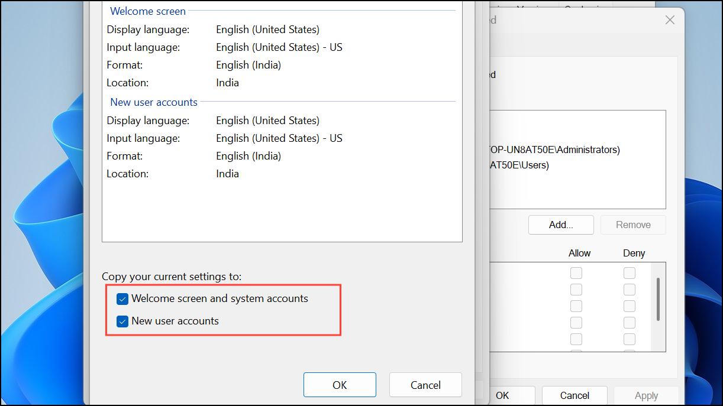Image resolution: width=723 pixels, height=406 pixels.
Task: Check the fifth Allow checkbox
Action: (576, 339)
